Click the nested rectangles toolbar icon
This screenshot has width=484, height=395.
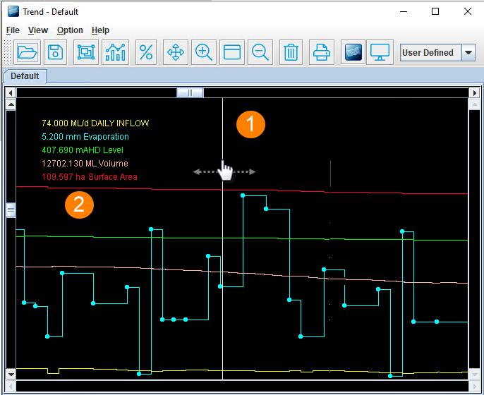tap(85, 52)
